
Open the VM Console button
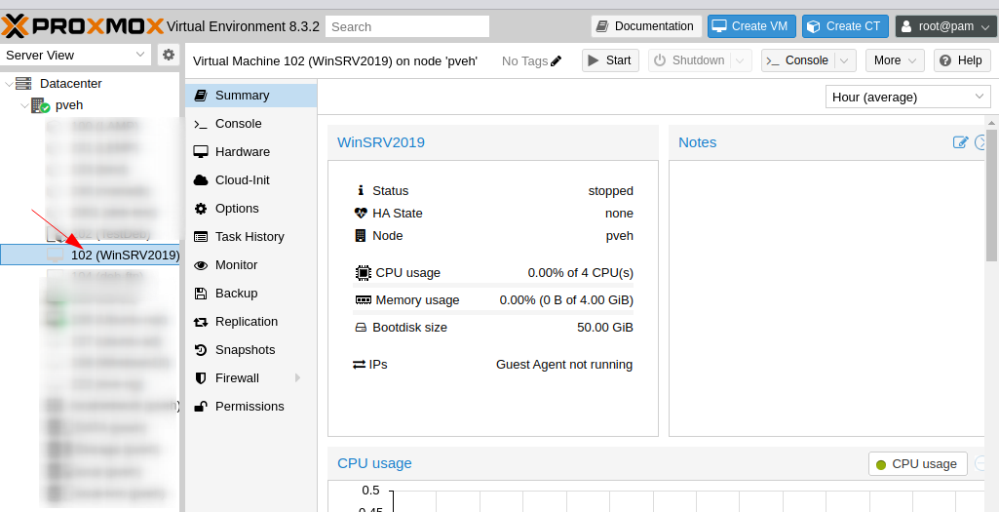click(797, 60)
